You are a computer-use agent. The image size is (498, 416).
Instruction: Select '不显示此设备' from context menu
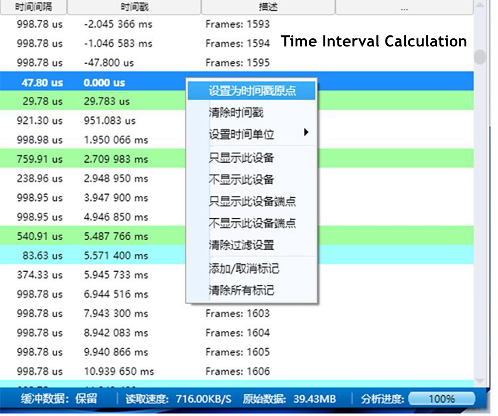tap(241, 180)
